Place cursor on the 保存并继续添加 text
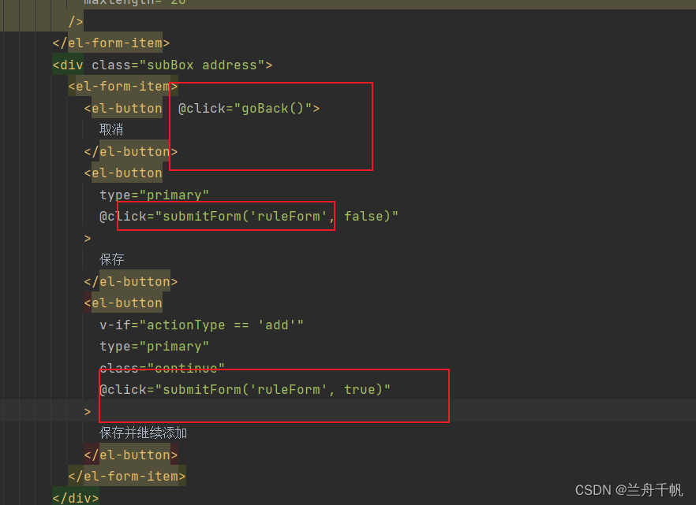The image size is (696, 505). pyautogui.click(x=143, y=433)
